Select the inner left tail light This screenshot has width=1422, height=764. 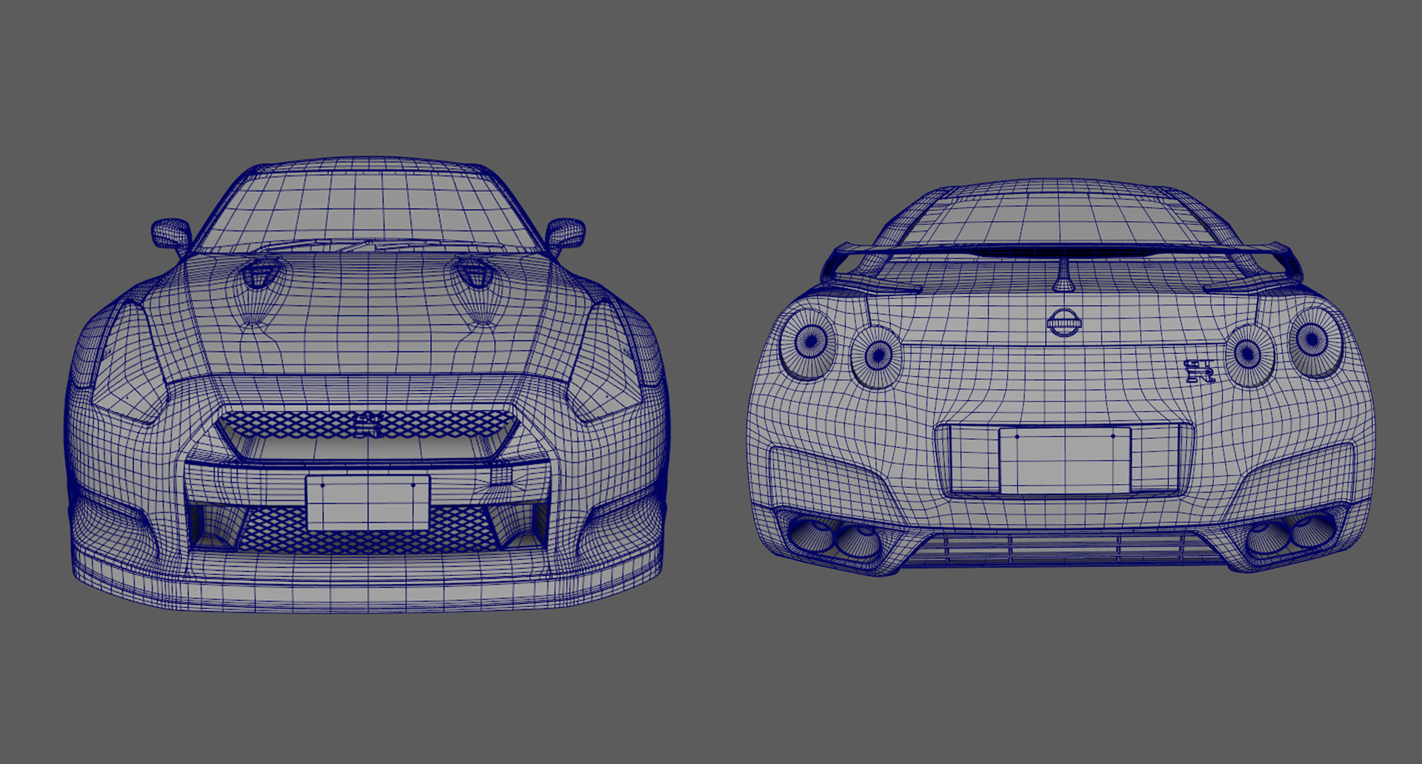[876, 358]
